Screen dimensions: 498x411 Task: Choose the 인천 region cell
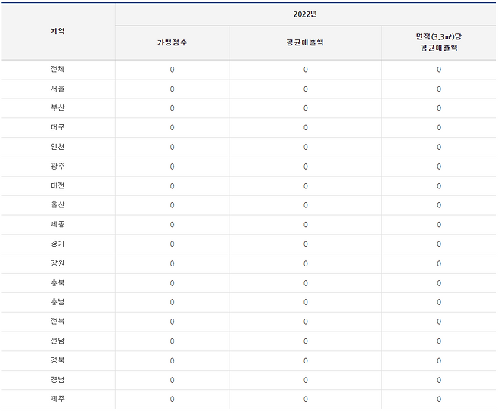pyautogui.click(x=58, y=147)
